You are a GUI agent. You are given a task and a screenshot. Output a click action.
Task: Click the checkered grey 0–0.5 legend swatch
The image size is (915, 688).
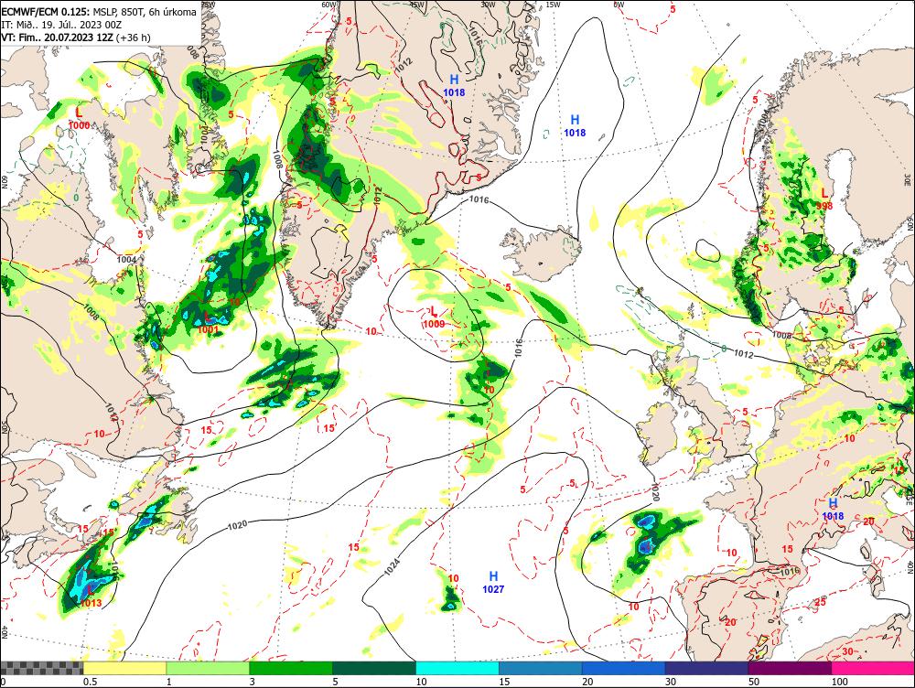click(41, 668)
